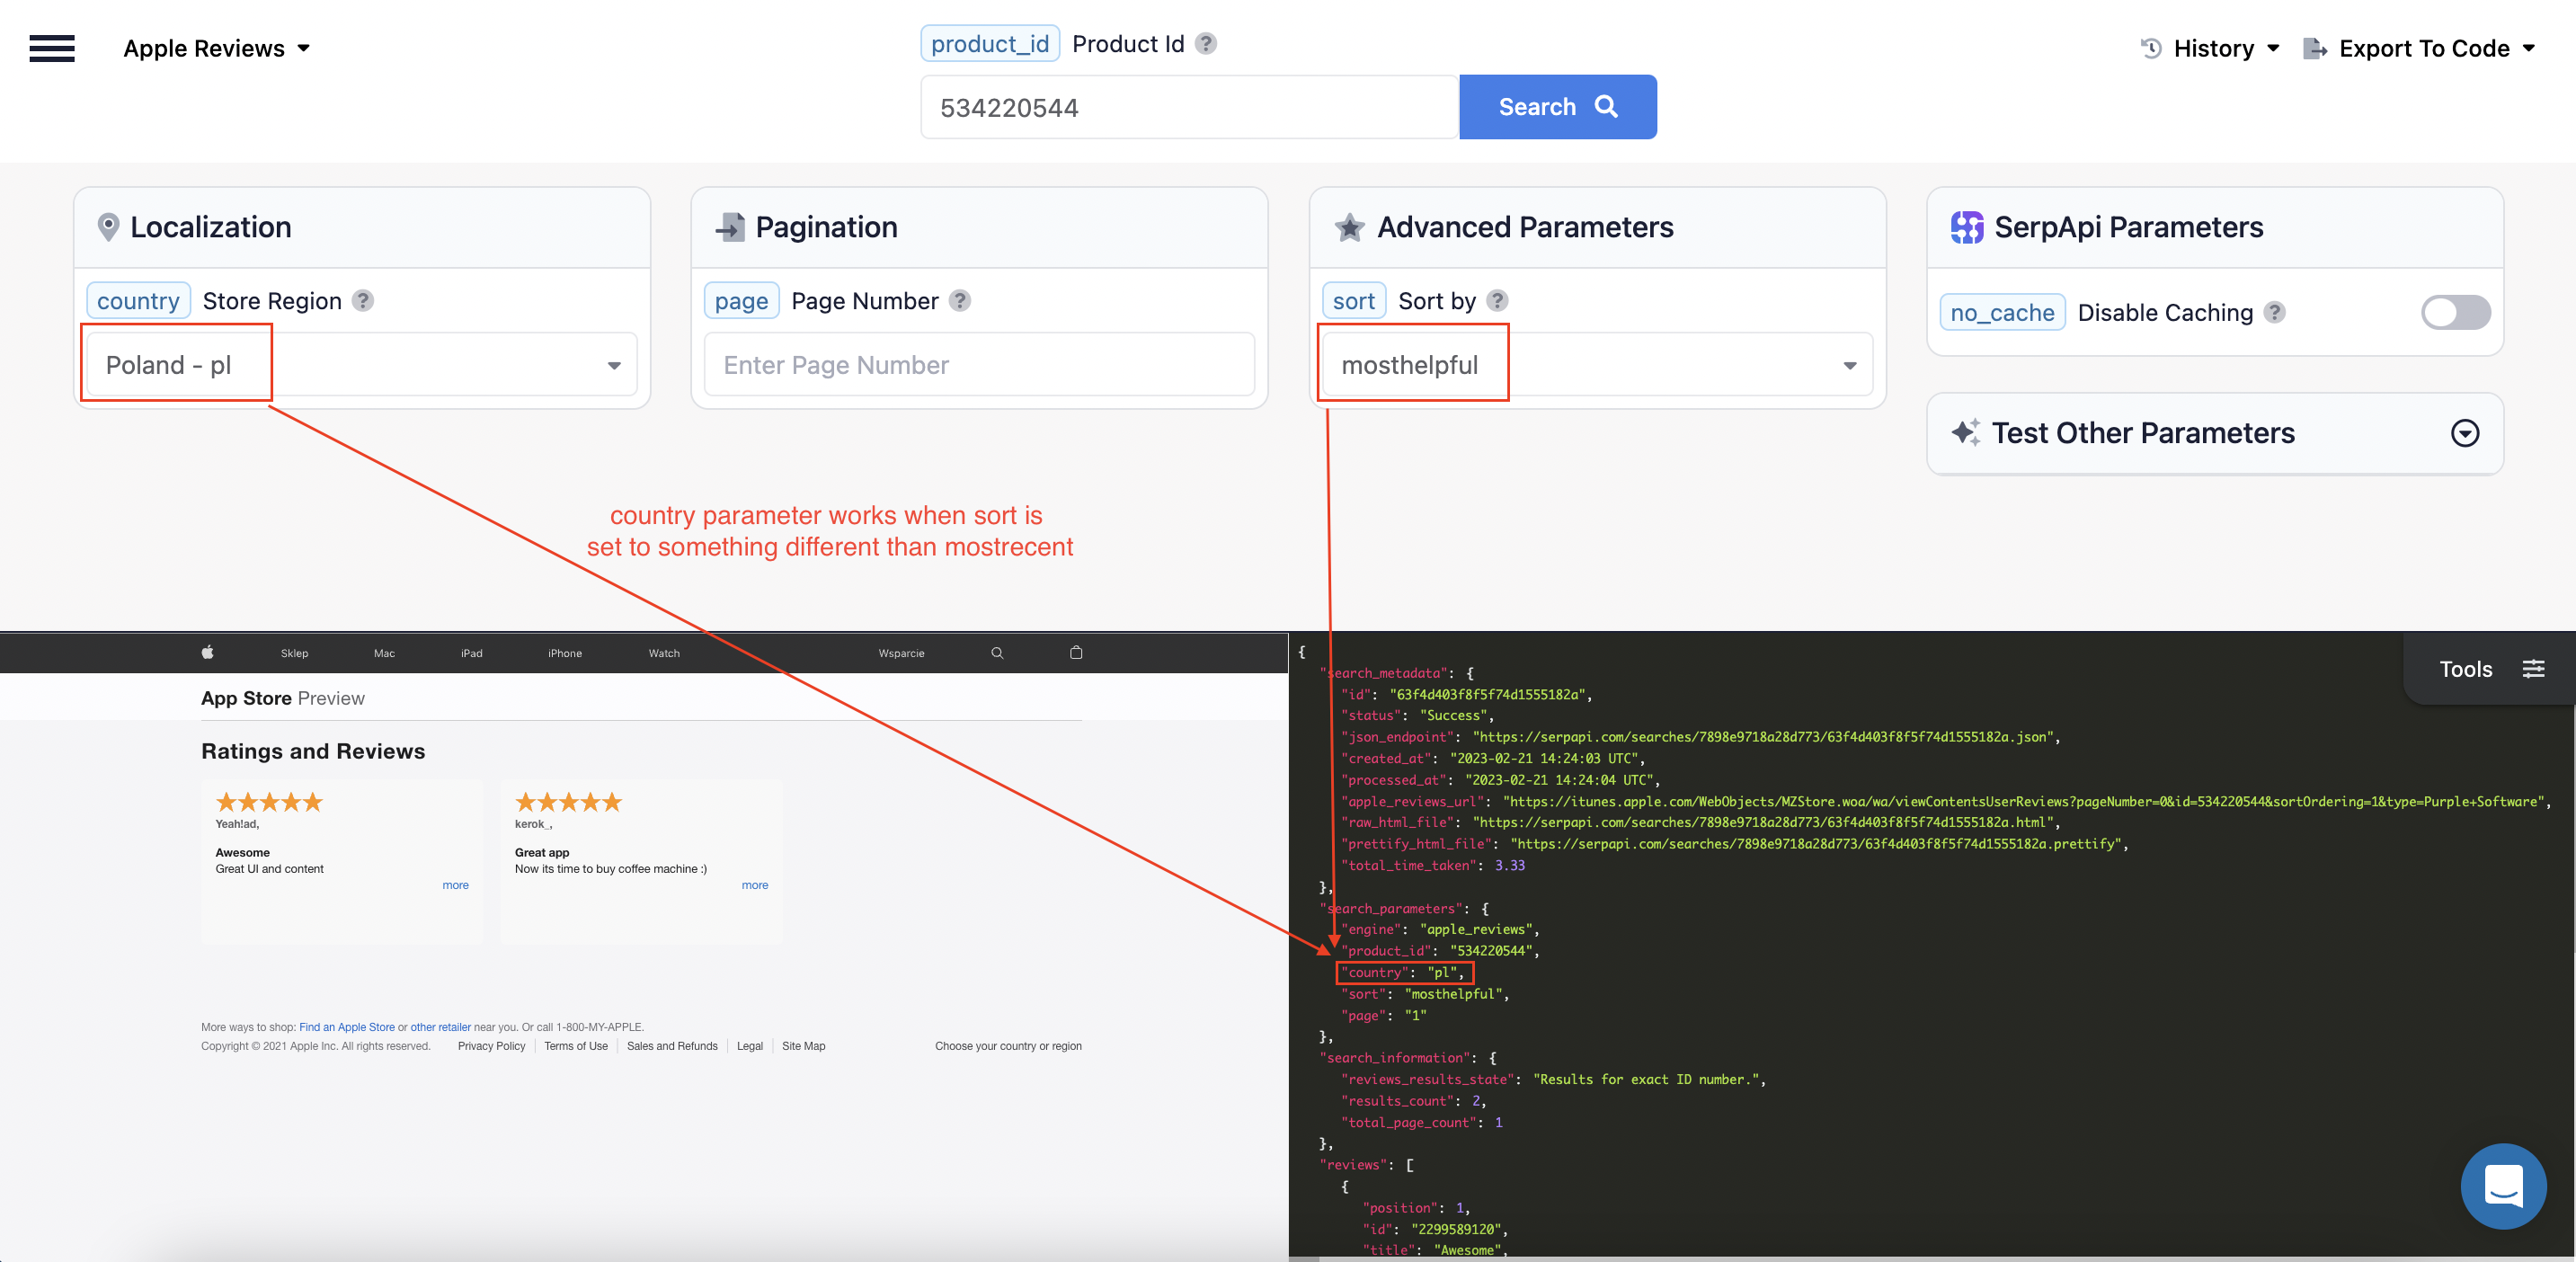2576x1262 pixels.
Task: Open the Store Region country dropdown
Action: pyautogui.click(x=362, y=364)
